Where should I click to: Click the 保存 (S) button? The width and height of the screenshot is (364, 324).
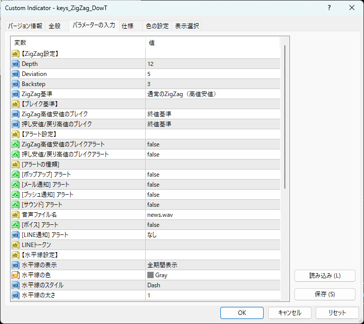click(x=325, y=294)
